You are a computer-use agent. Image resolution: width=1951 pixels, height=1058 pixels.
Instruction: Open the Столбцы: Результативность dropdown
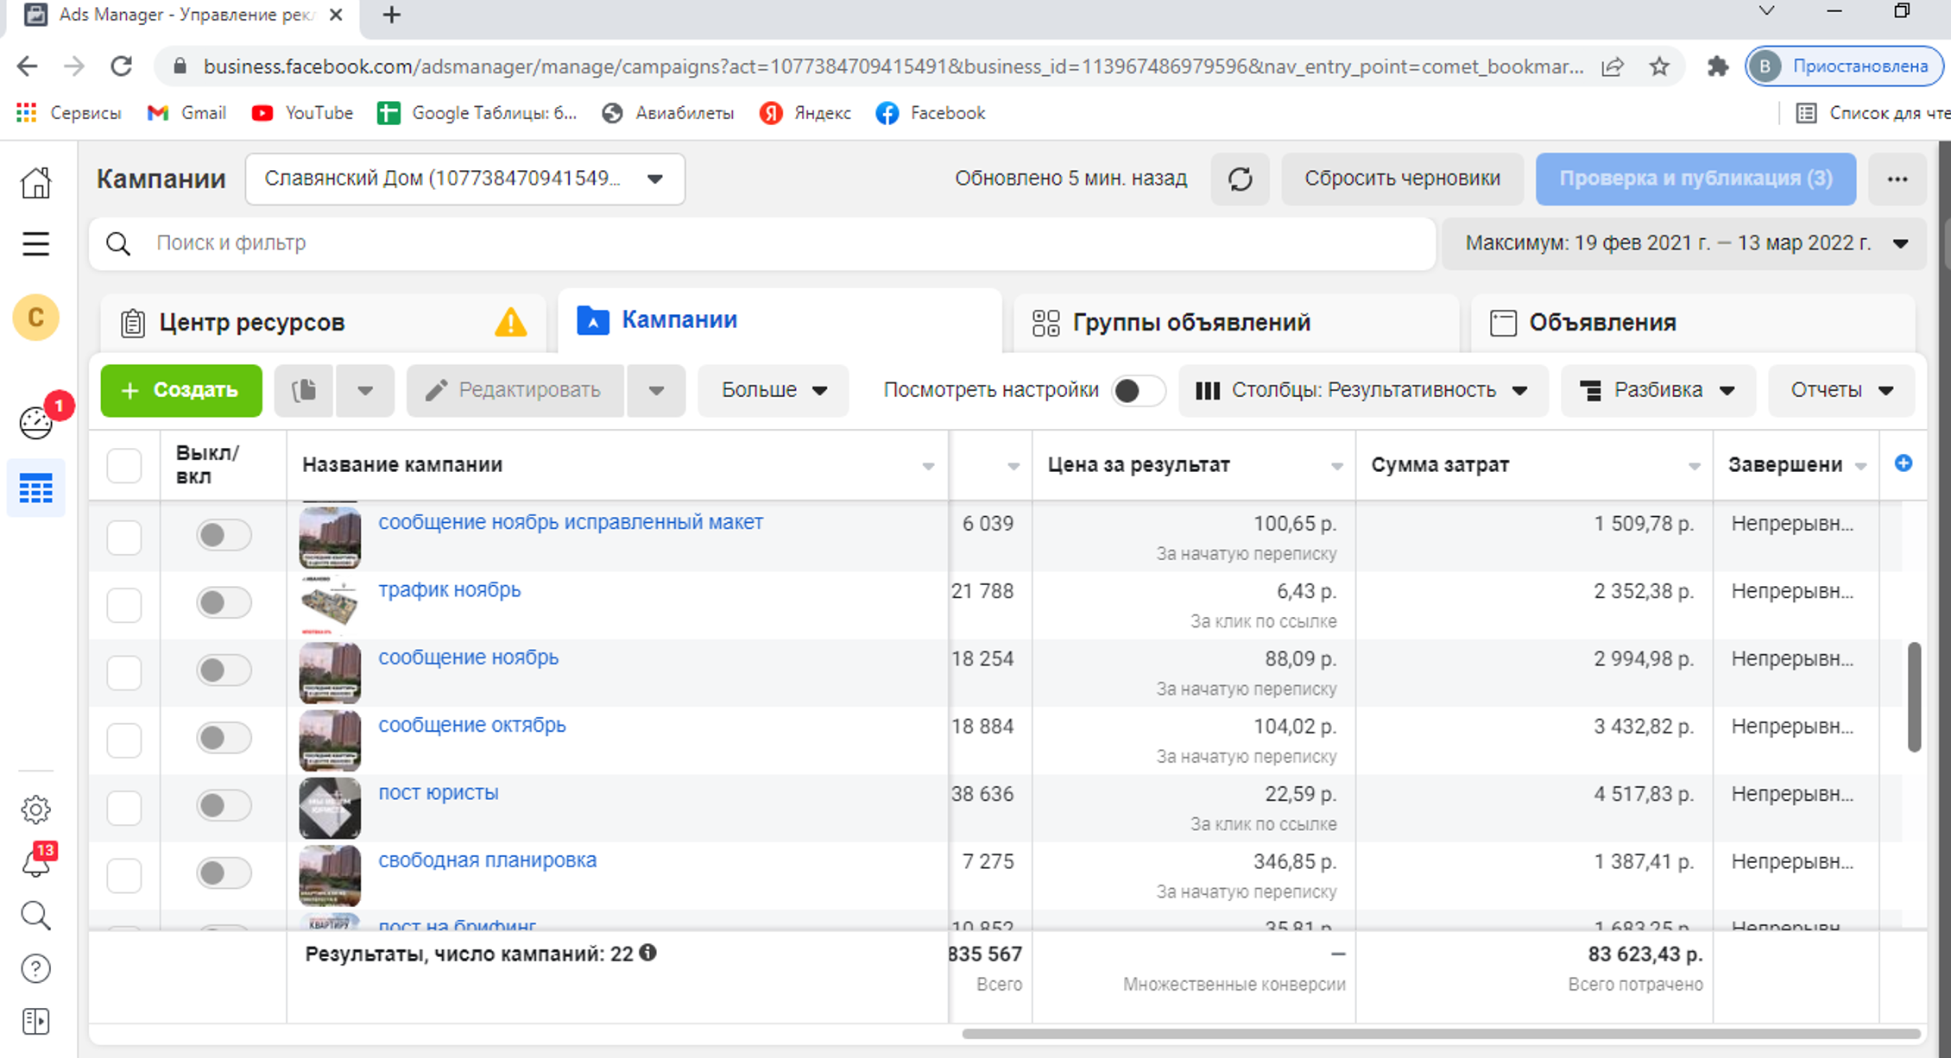1362,391
